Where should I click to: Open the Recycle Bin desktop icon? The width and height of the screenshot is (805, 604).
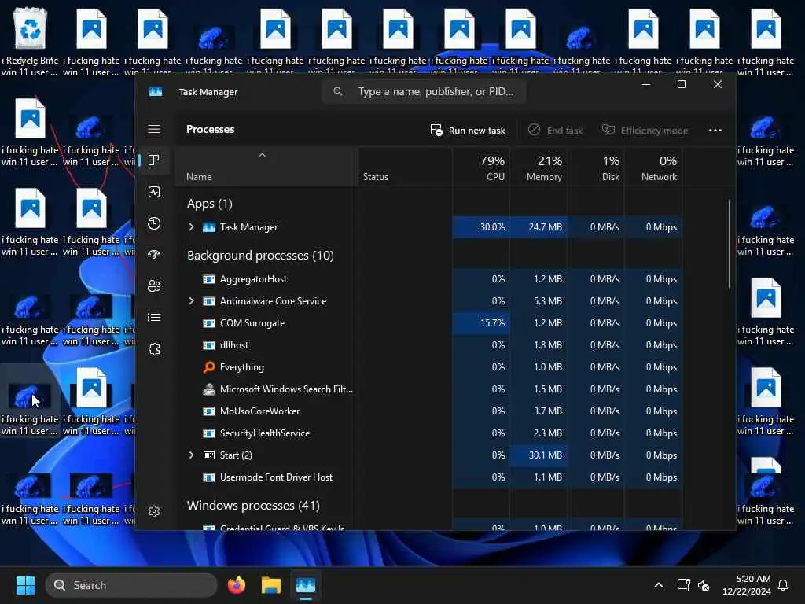[30, 41]
